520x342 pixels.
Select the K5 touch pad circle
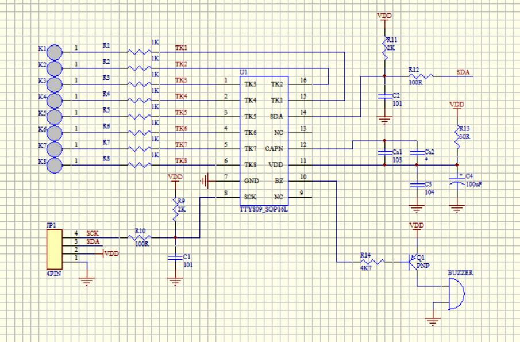pyautogui.click(x=55, y=117)
